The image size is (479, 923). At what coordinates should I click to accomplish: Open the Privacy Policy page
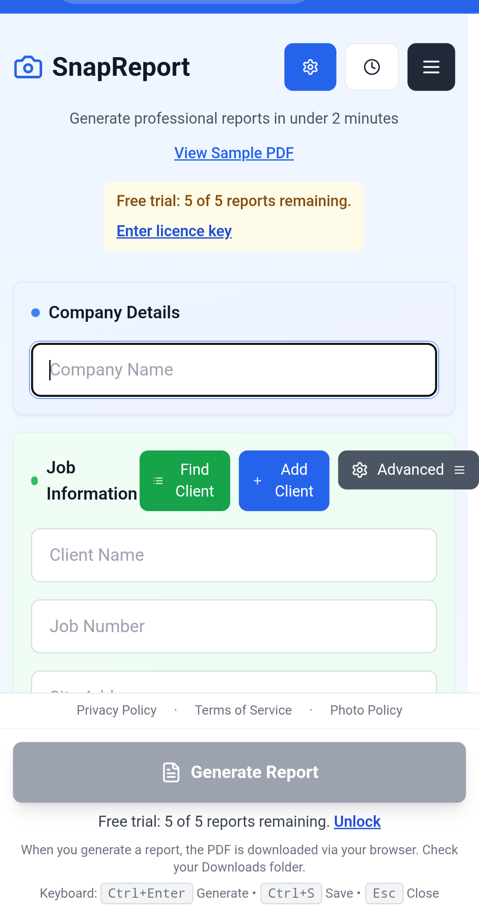pyautogui.click(x=116, y=710)
